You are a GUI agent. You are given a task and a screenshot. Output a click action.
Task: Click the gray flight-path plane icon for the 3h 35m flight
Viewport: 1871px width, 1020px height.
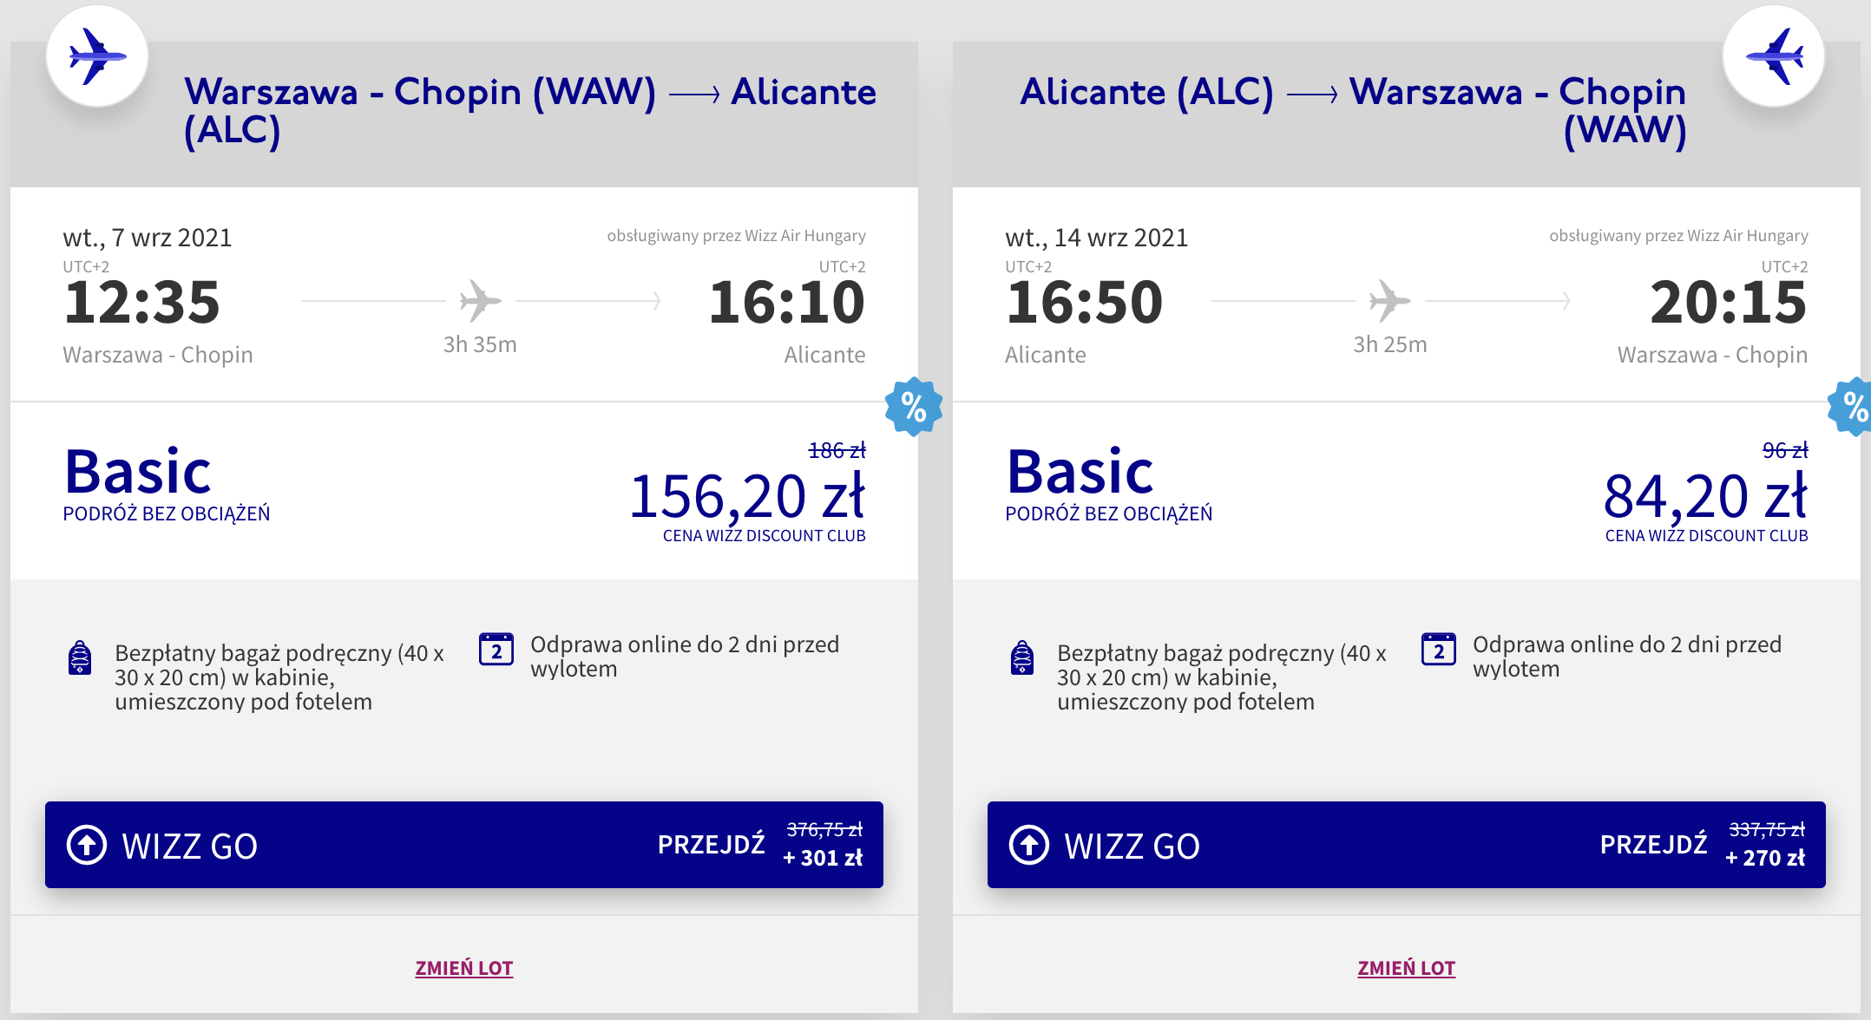pyautogui.click(x=480, y=301)
